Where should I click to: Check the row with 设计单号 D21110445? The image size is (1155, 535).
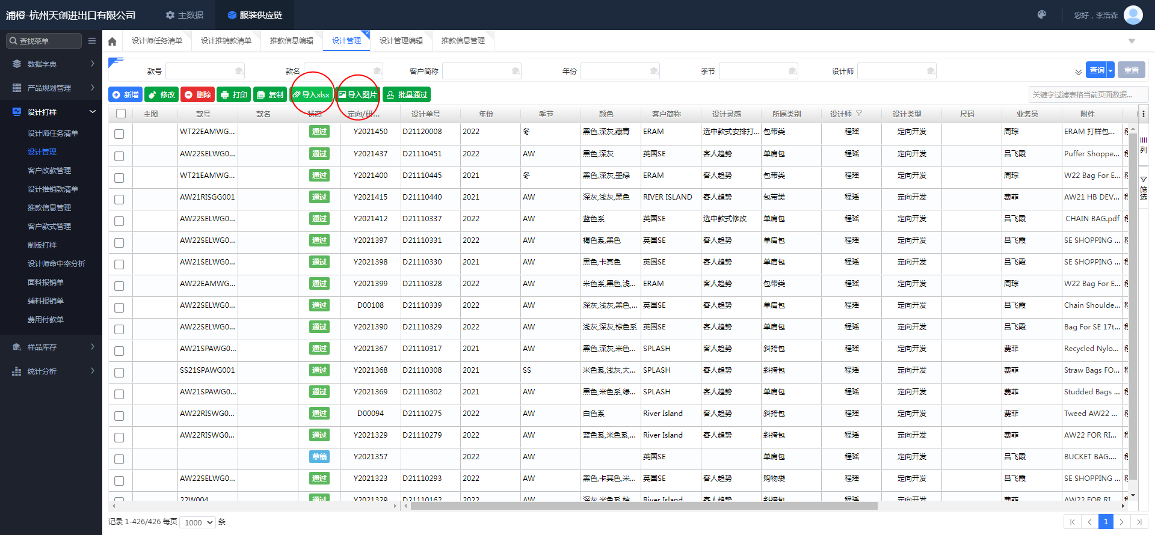pyautogui.click(x=119, y=178)
